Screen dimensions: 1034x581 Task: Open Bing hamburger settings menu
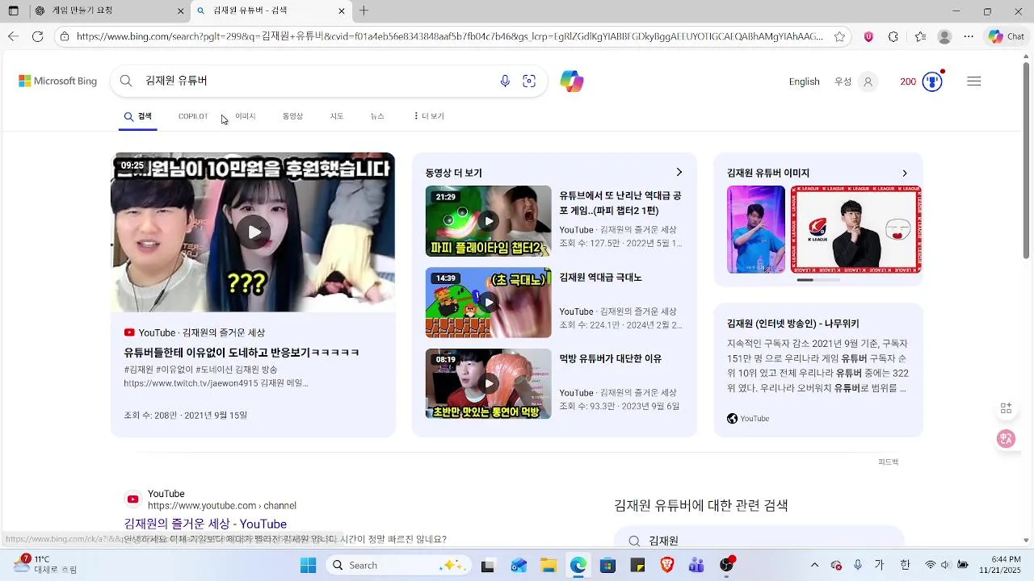(974, 82)
